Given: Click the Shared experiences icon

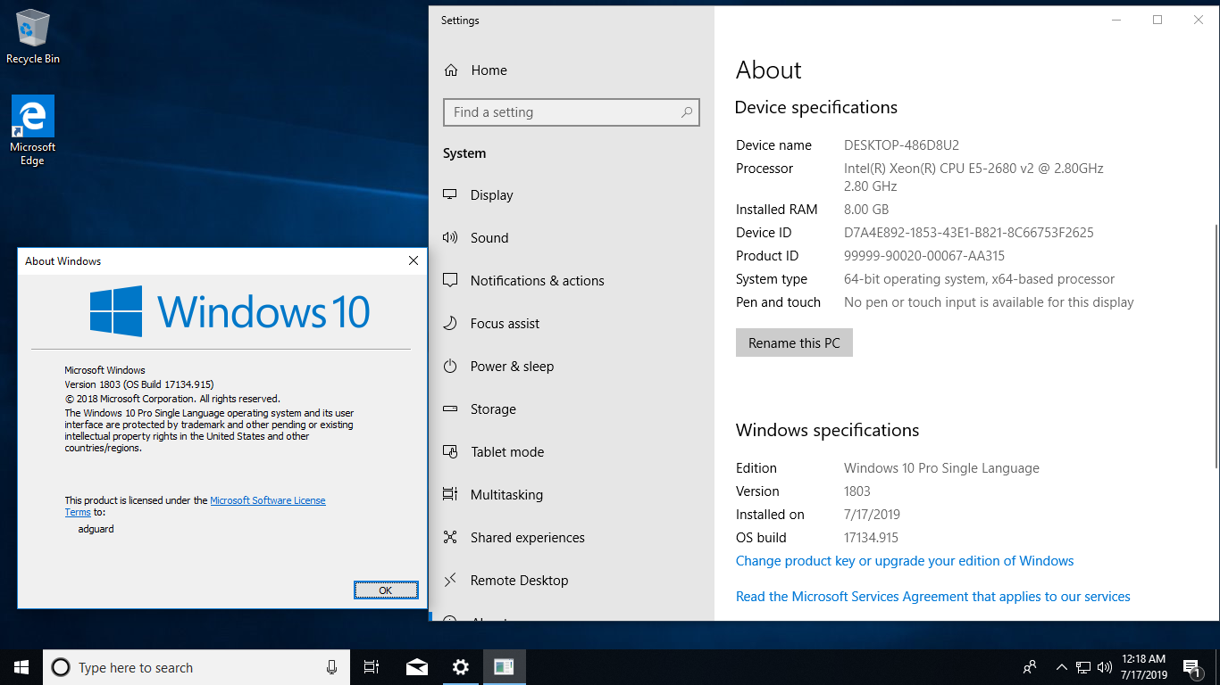Looking at the screenshot, I should pos(451,538).
